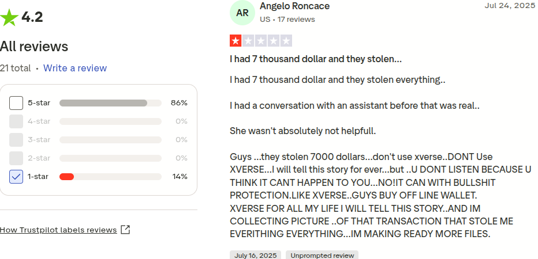This screenshot has height=259, width=538.
Task: Click the Unprompted review label
Action: 322,255
